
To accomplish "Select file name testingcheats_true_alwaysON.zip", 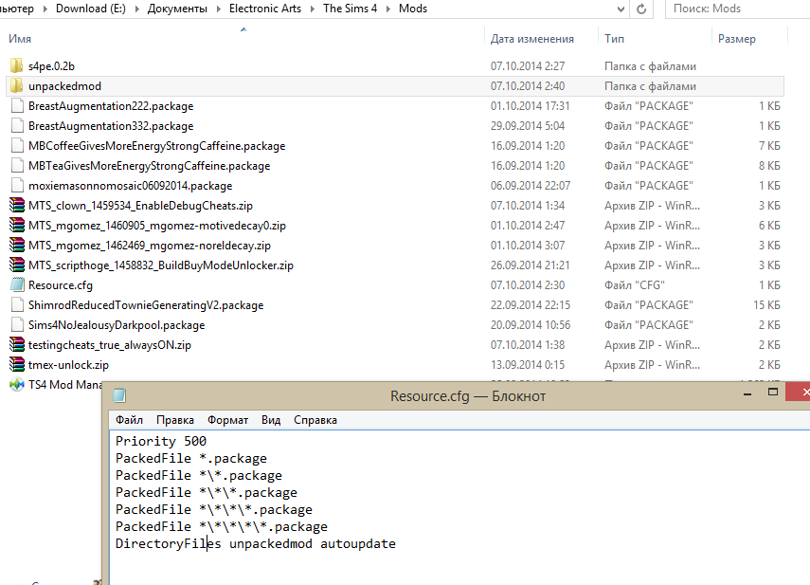I will click(x=110, y=345).
